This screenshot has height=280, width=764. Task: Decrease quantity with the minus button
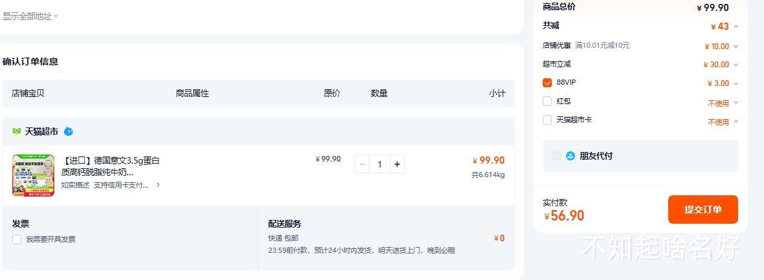pos(362,165)
